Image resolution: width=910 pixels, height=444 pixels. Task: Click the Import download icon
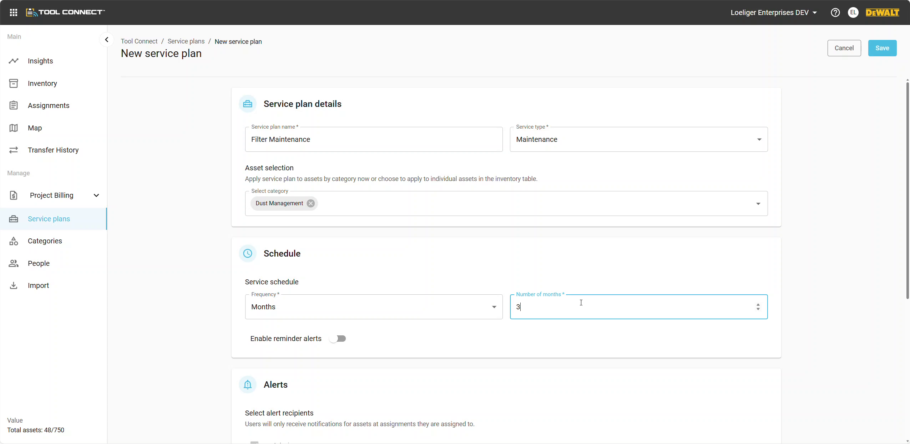(14, 285)
